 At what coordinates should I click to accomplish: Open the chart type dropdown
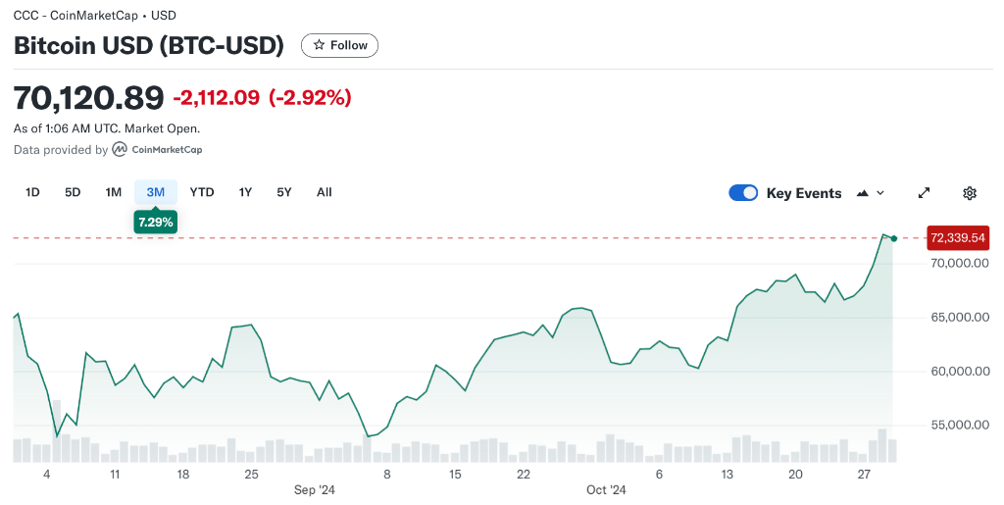click(871, 193)
